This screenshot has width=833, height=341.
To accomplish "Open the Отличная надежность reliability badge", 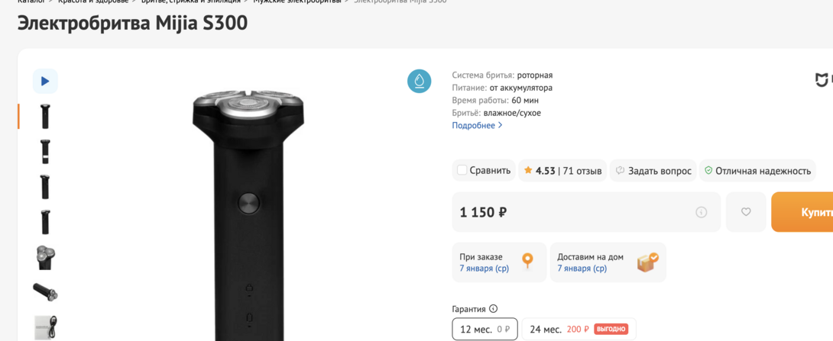I will [757, 171].
